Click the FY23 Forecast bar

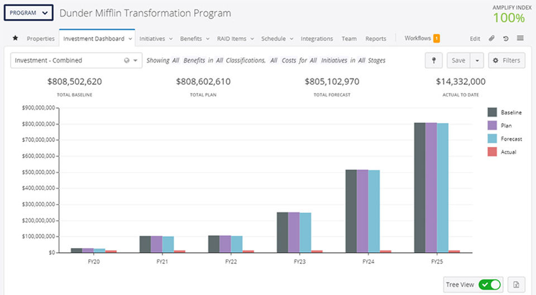pyautogui.click(x=305, y=233)
